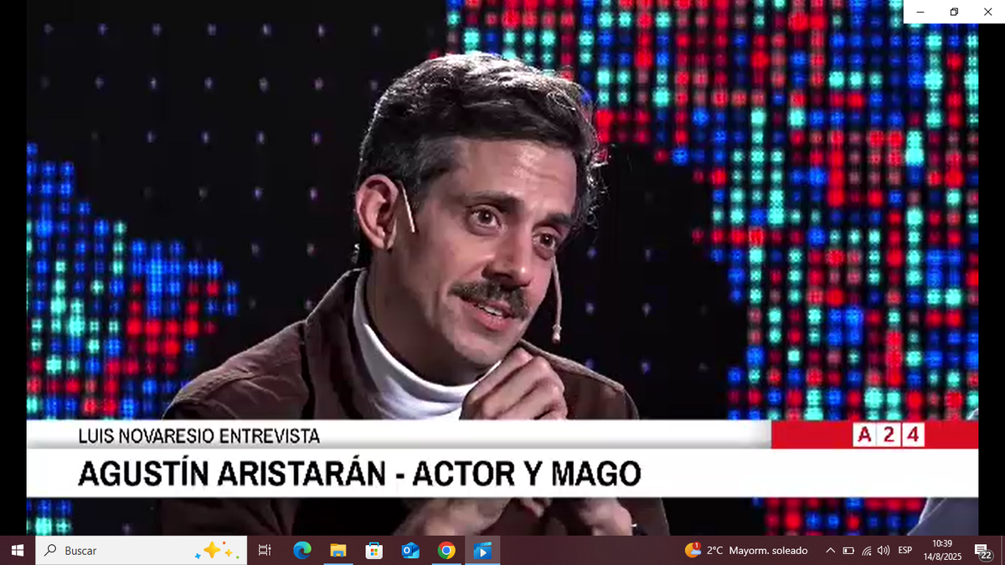Open Outlook from the taskbar
1005x565 pixels.
pyautogui.click(x=410, y=550)
